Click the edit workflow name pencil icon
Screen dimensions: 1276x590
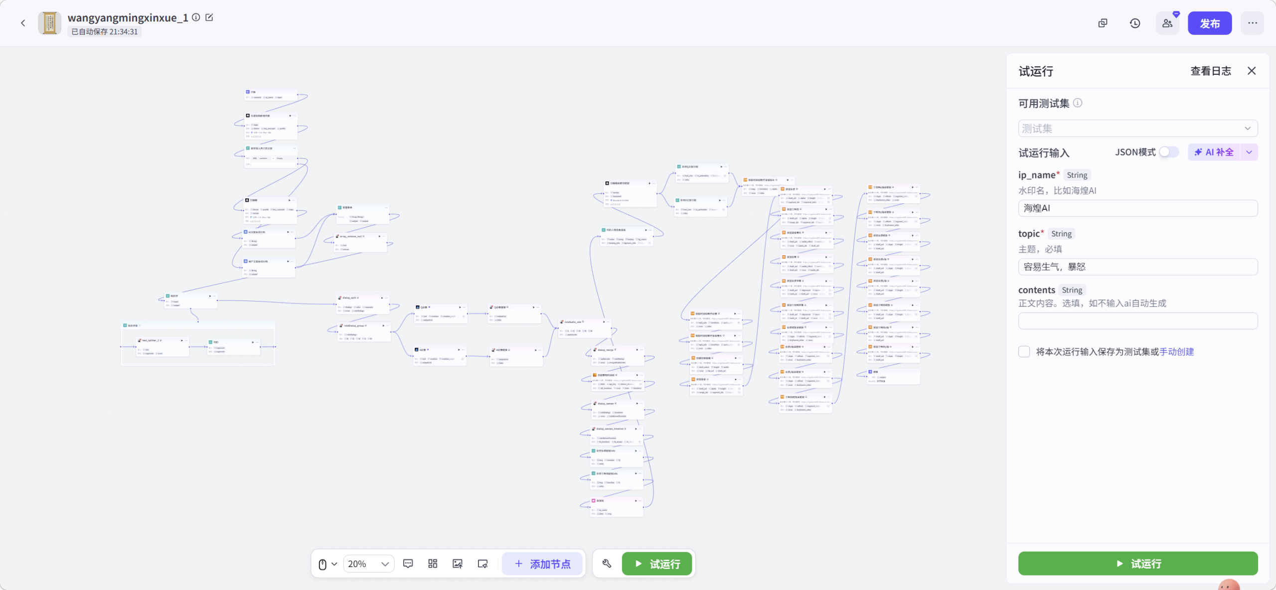(209, 17)
